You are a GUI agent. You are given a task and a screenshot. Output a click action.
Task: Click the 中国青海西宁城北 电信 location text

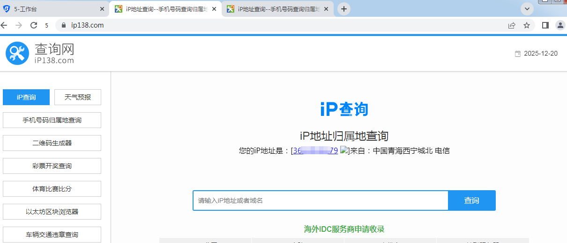(411, 150)
